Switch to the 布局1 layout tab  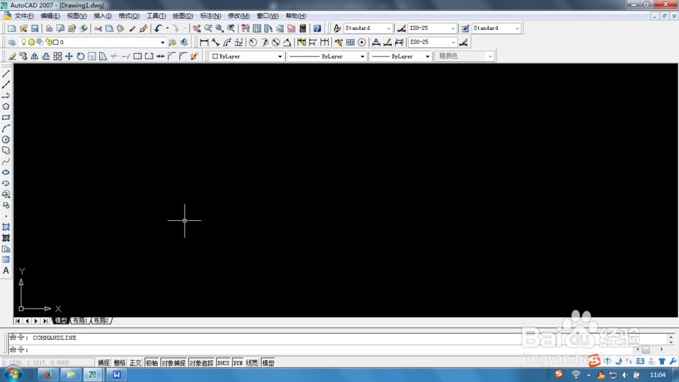click(80, 321)
